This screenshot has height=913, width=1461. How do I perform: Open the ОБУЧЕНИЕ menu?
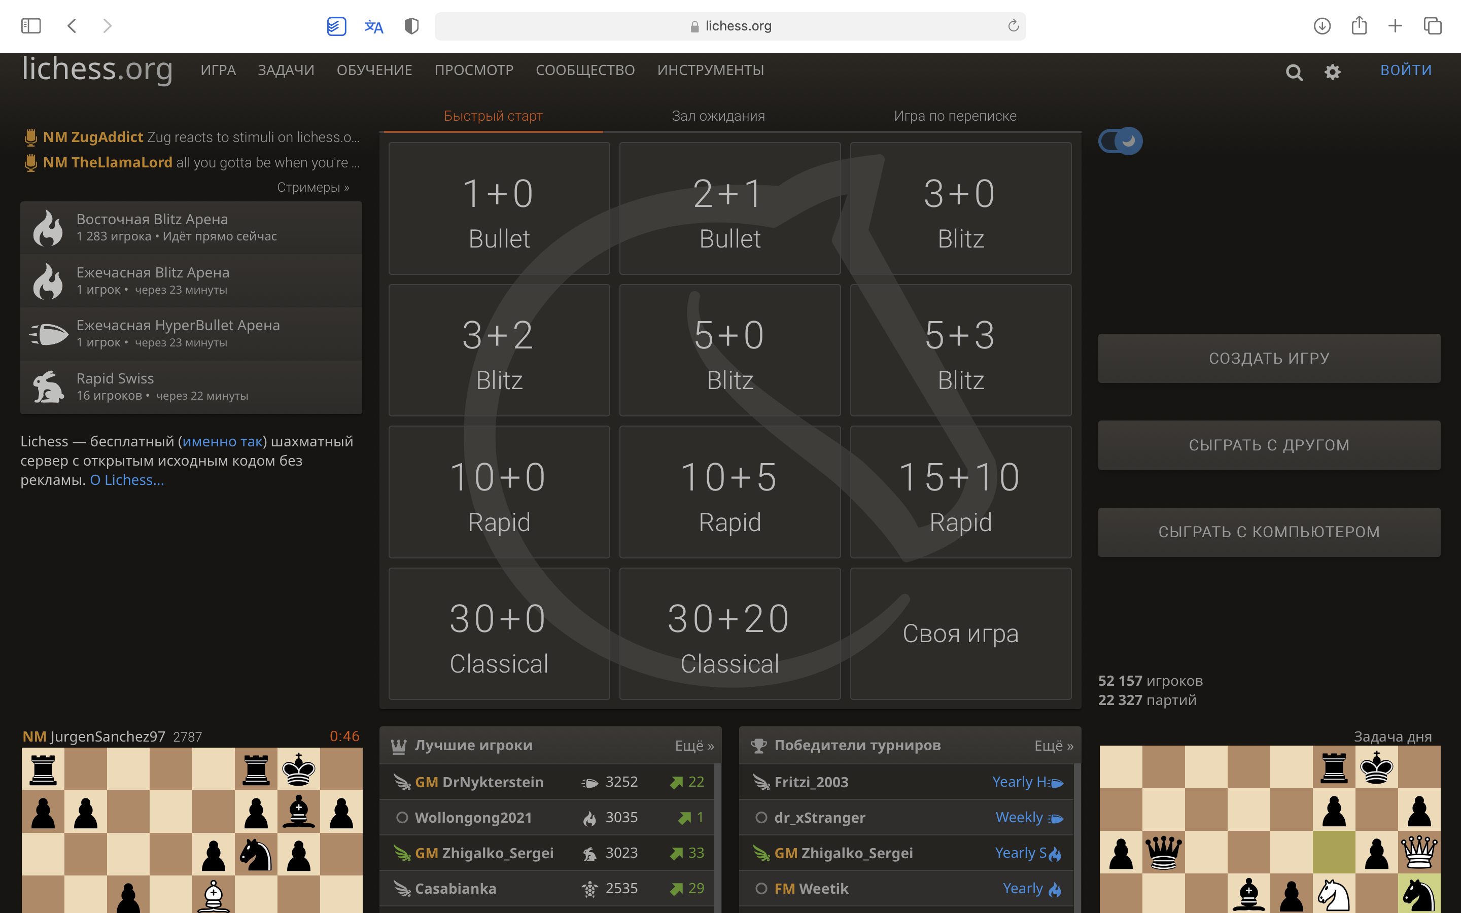374,70
